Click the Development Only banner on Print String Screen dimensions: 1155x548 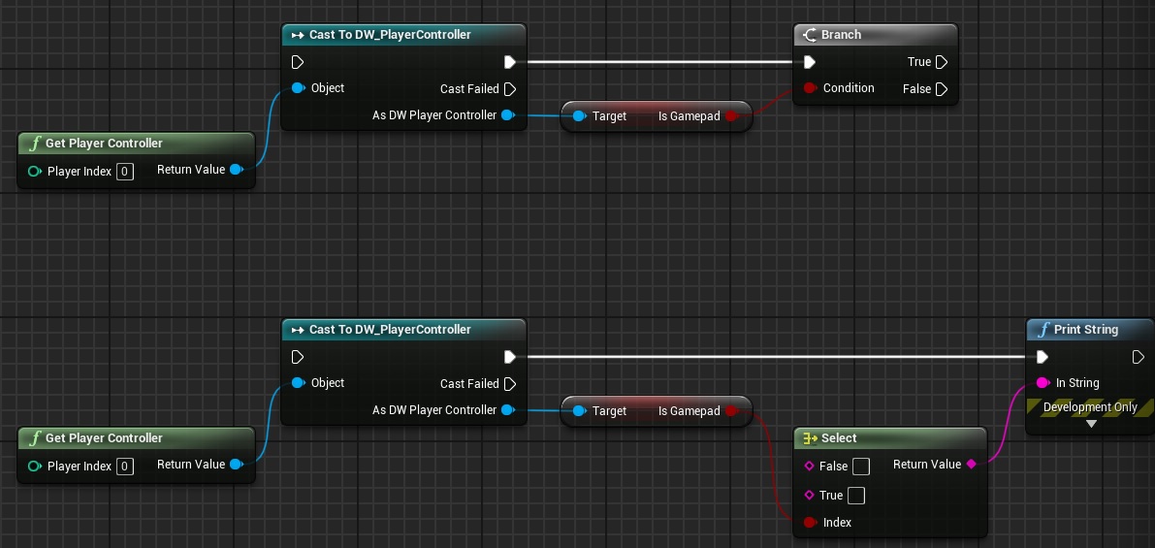[1090, 407]
